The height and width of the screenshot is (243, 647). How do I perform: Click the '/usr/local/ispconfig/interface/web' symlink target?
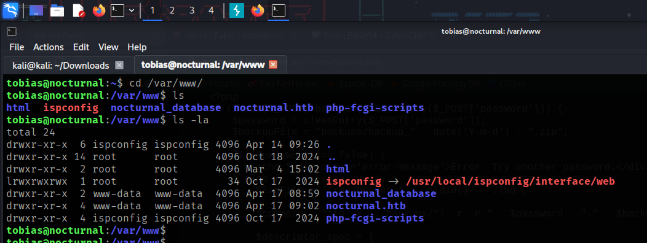(x=511, y=182)
